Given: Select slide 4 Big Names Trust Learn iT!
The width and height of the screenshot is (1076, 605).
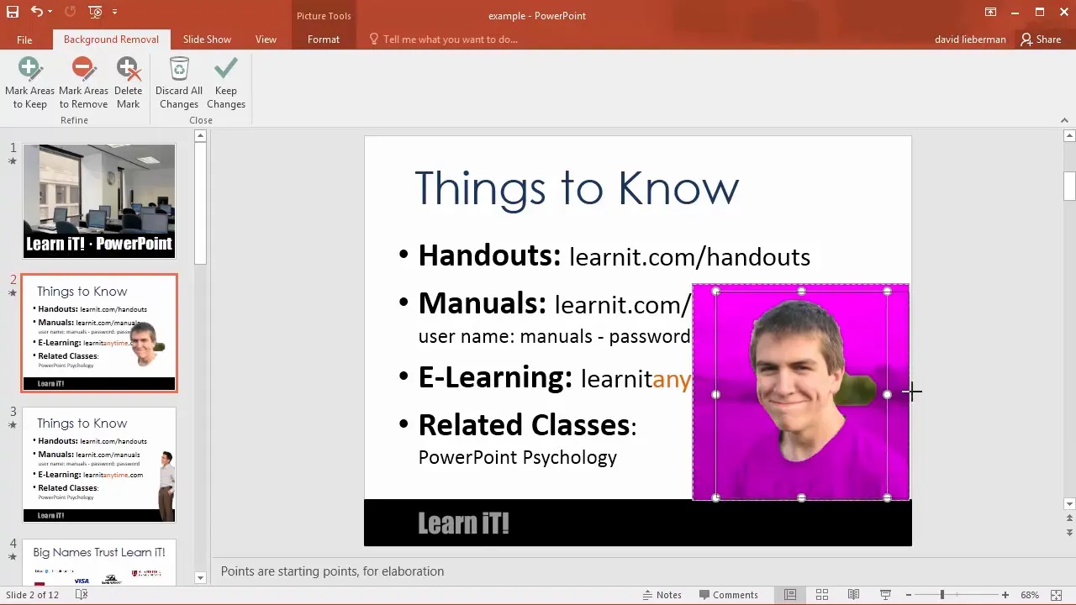Looking at the screenshot, I should click(x=99, y=562).
